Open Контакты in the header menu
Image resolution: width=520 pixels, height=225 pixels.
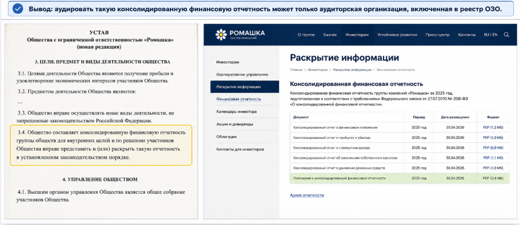(x=467, y=35)
